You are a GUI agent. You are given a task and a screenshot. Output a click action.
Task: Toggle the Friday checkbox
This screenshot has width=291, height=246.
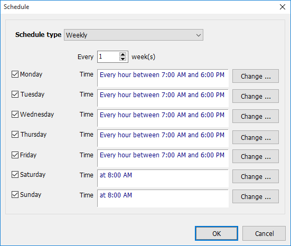15,155
